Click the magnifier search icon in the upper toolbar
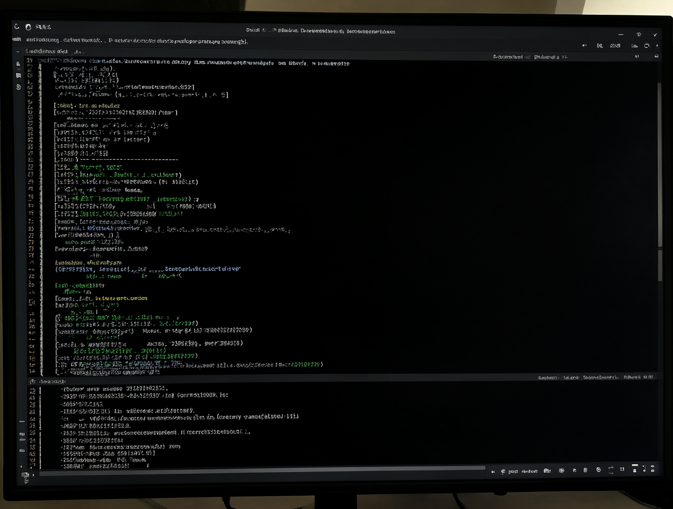673x509 pixels. point(647,46)
